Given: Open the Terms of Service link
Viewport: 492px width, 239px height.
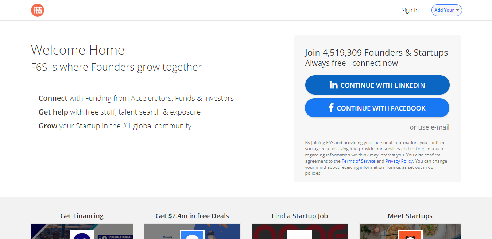Looking at the screenshot, I should pos(358,161).
